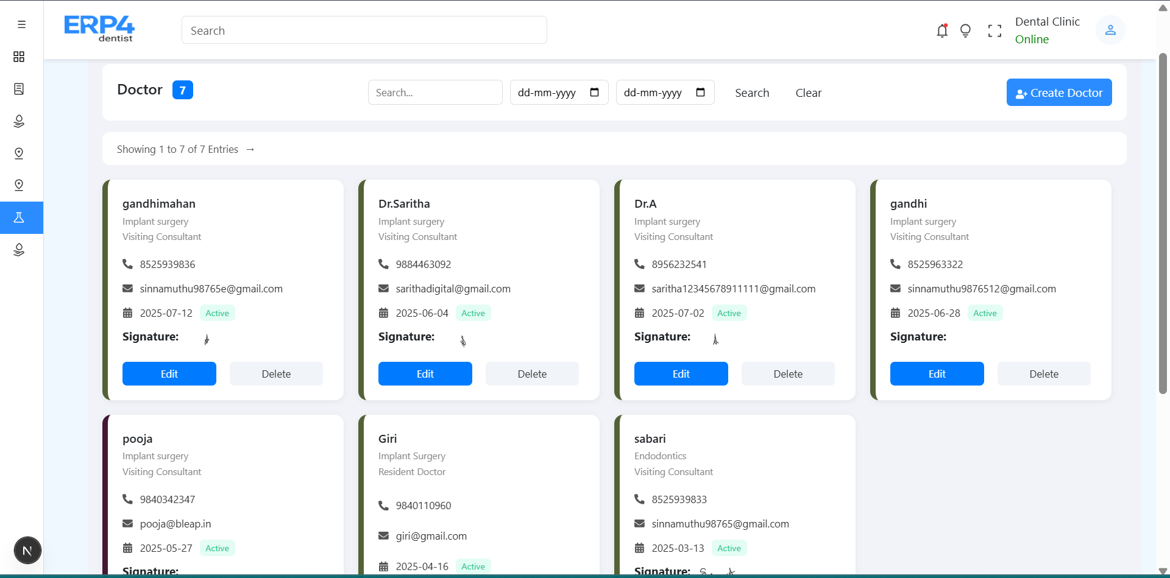
Task: Click the date 2025-07-12 on gandhimahan card
Action: tap(166, 313)
